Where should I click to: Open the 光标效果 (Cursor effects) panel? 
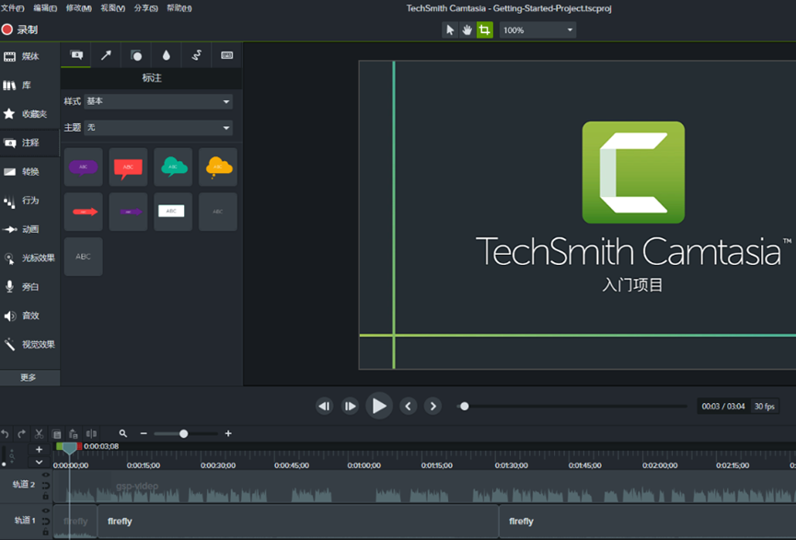tap(29, 258)
